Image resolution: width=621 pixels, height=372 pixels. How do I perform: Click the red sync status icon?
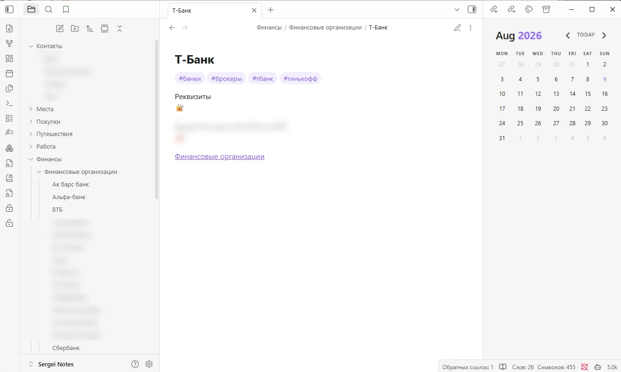pos(585,367)
